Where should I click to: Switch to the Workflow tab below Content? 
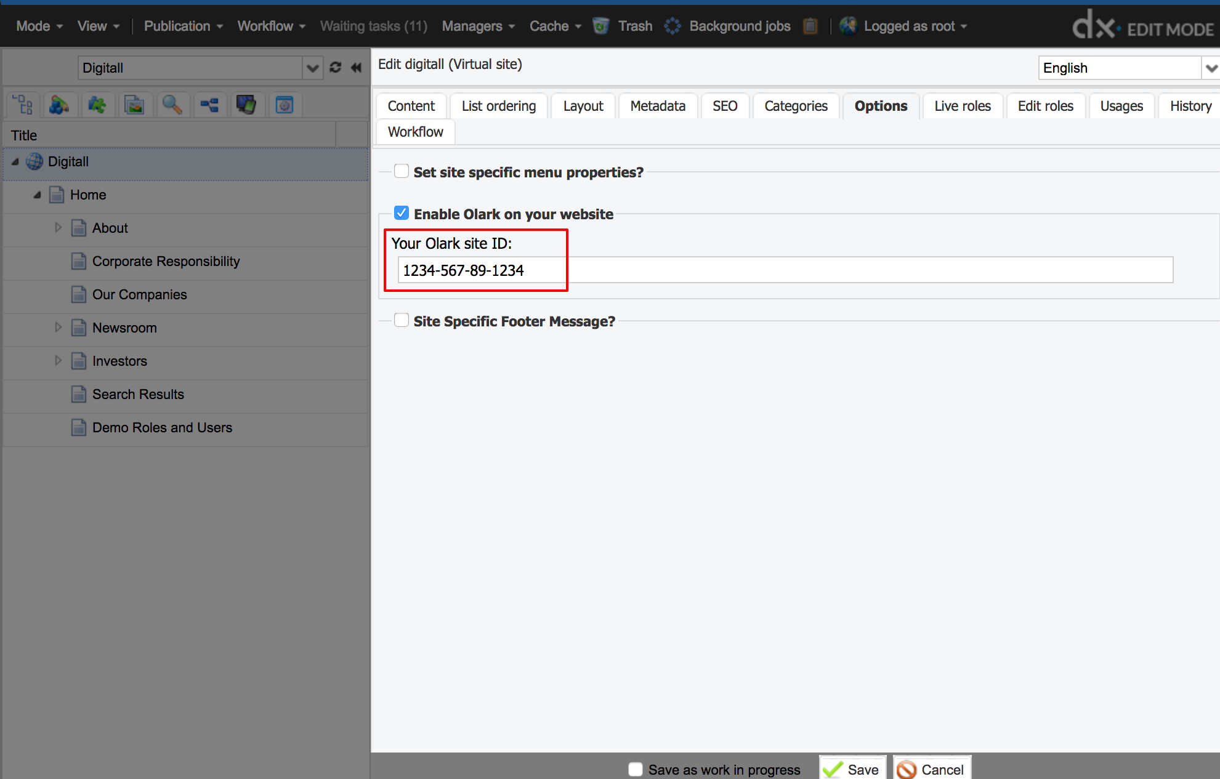coord(416,132)
